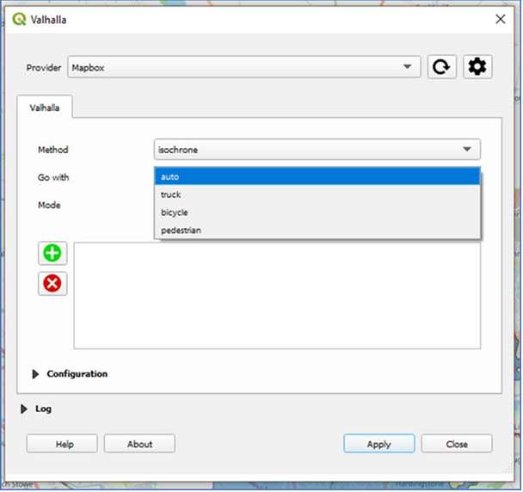Choose pedestrian from the dropdown list
The image size is (523, 492).
pos(317,231)
